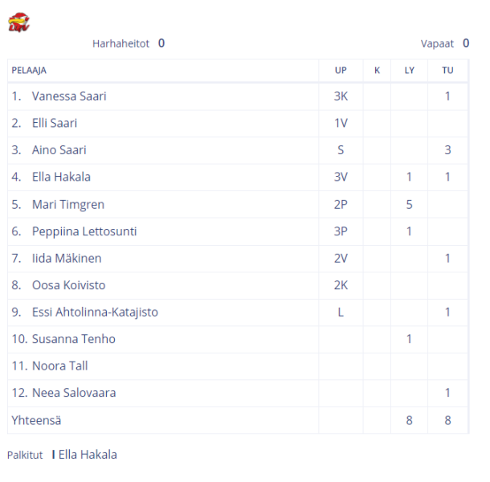
Task: Open Essi Ahtolinna-Katajisto's row
Action: 238,312
